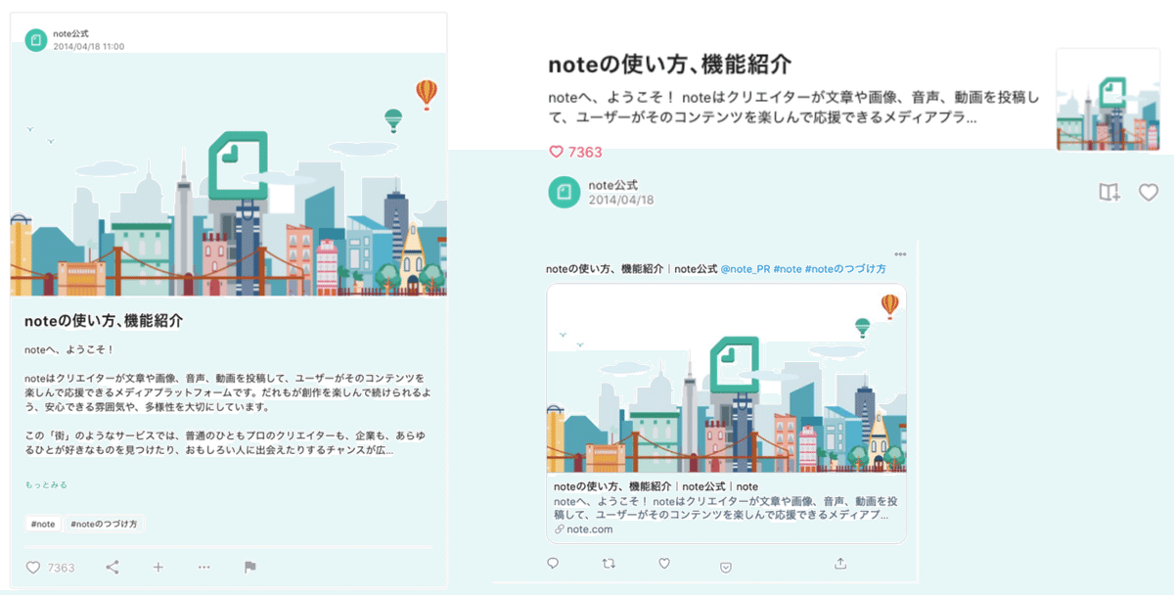Open the three-dot menu in left card footer

(203, 568)
